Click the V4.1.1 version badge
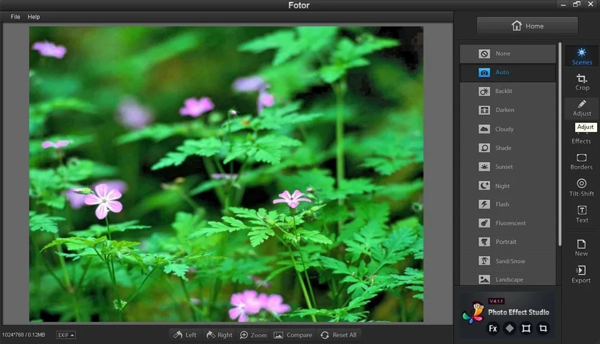 pyautogui.click(x=497, y=301)
